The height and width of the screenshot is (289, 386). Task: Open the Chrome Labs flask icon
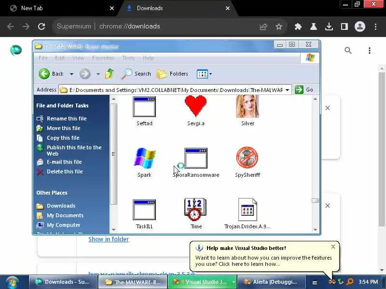(x=313, y=26)
